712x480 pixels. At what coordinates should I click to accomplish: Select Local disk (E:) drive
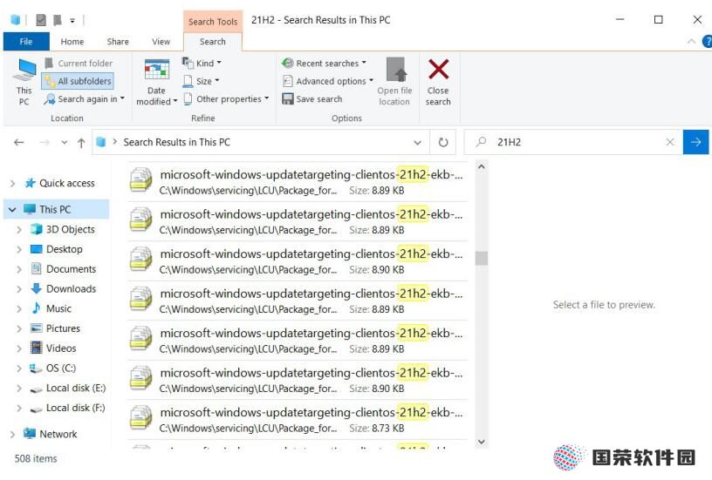pyautogui.click(x=75, y=388)
